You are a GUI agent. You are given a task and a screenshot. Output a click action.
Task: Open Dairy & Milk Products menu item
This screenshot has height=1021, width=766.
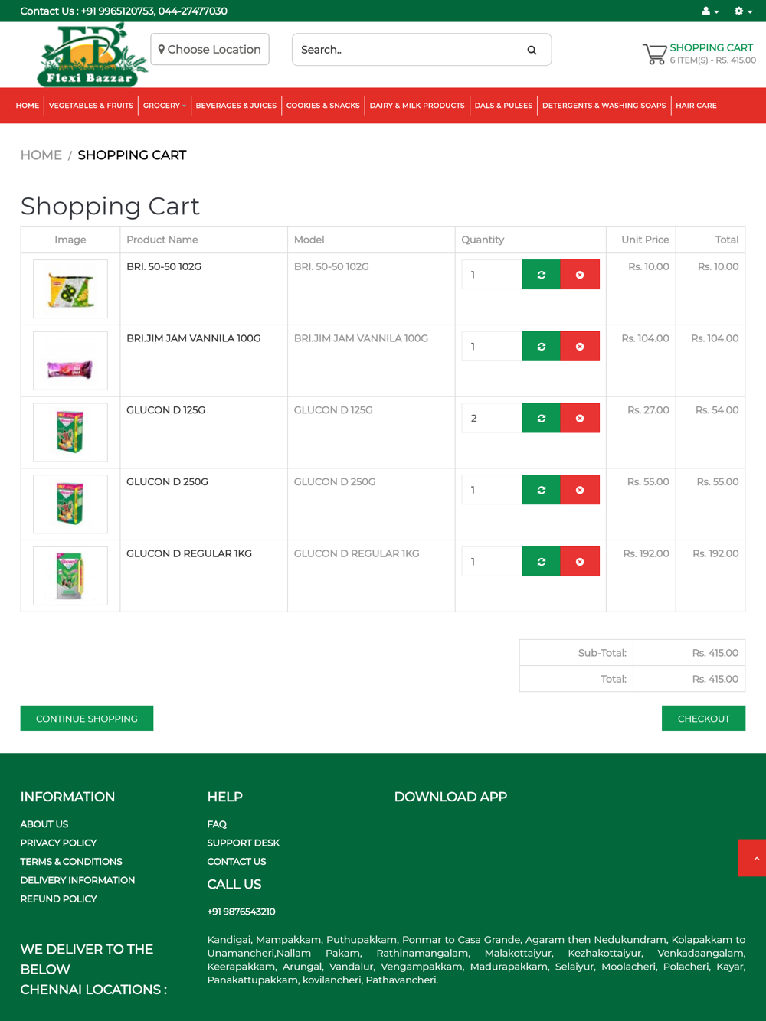click(417, 106)
